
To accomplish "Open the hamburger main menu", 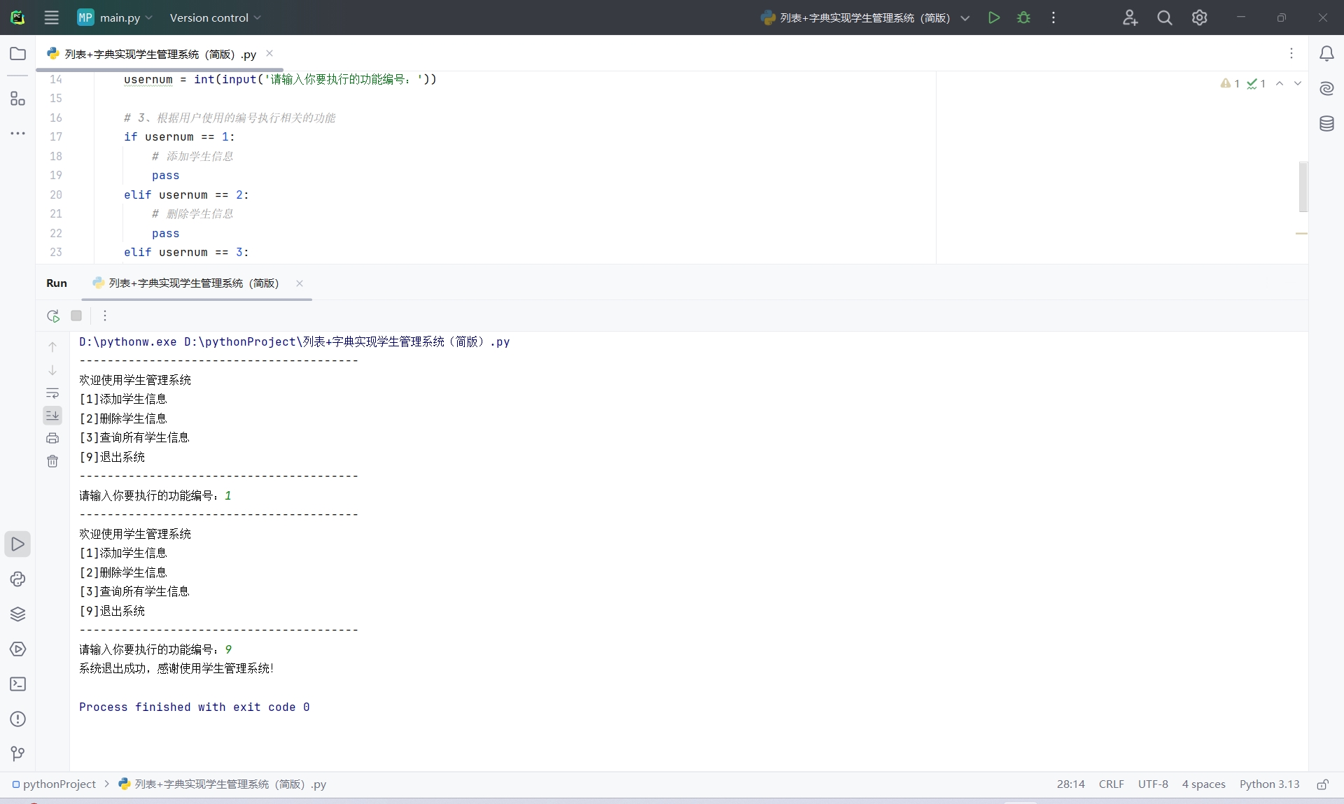I will tap(51, 17).
